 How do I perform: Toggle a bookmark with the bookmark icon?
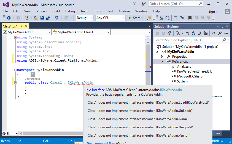point(190,18)
